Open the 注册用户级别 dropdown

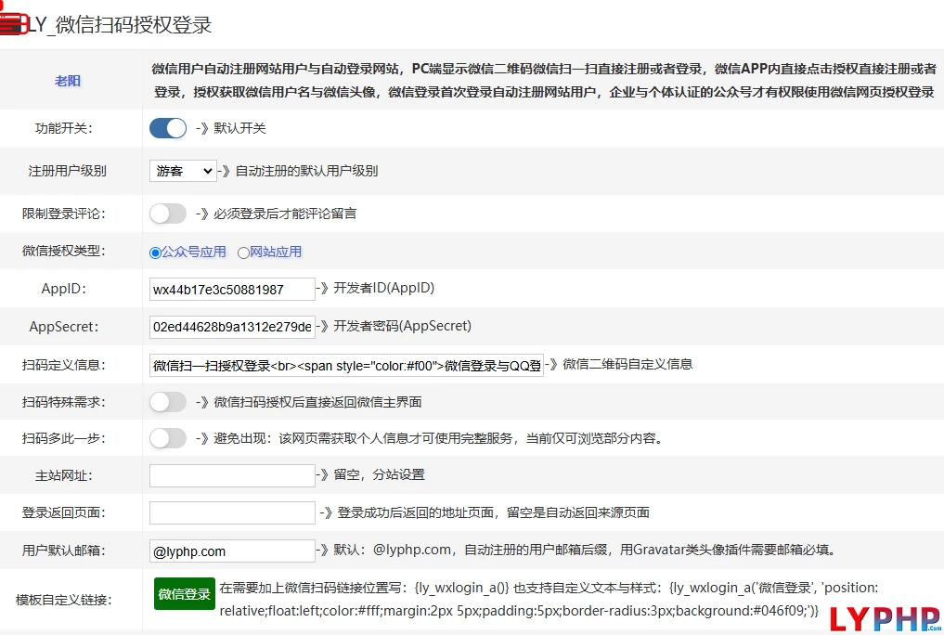(183, 171)
